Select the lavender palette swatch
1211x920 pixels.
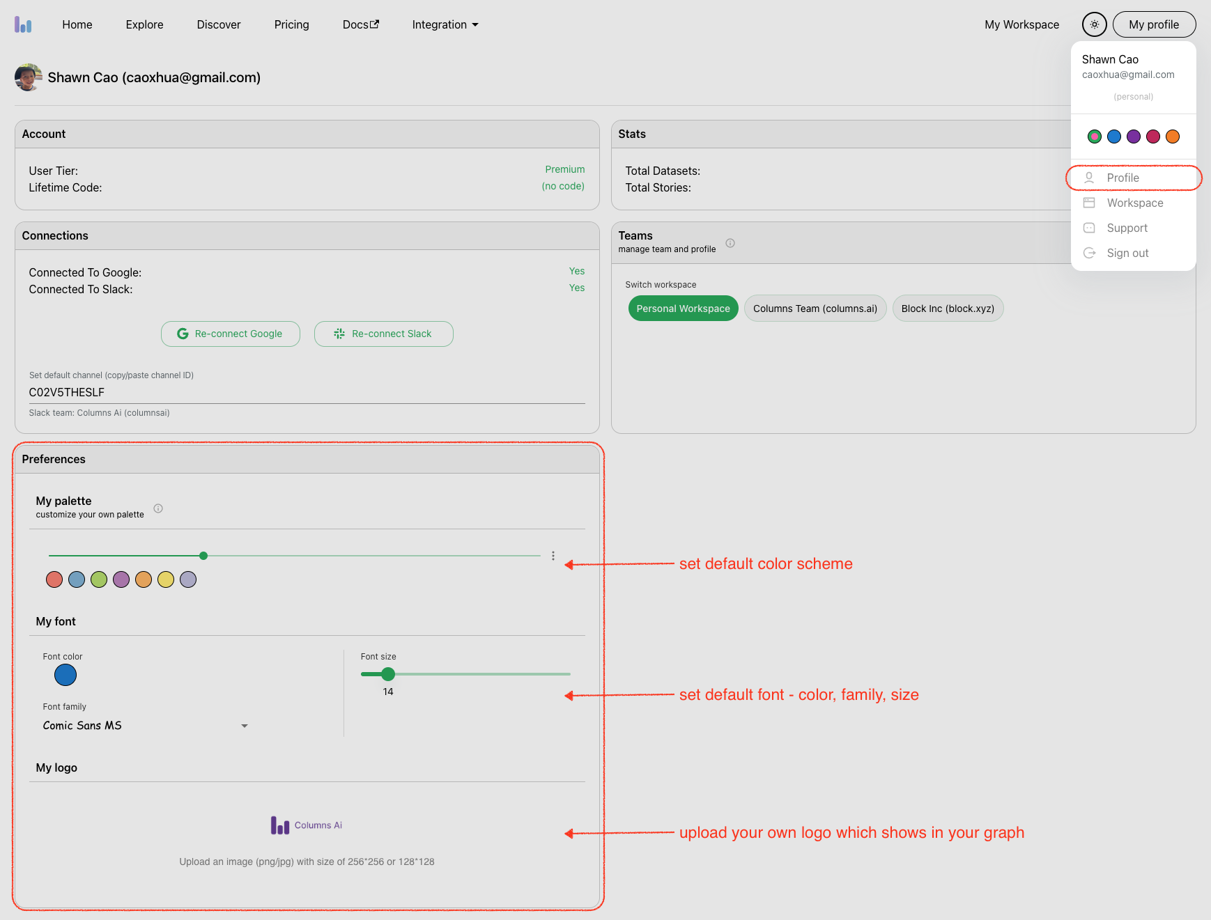[x=188, y=579]
